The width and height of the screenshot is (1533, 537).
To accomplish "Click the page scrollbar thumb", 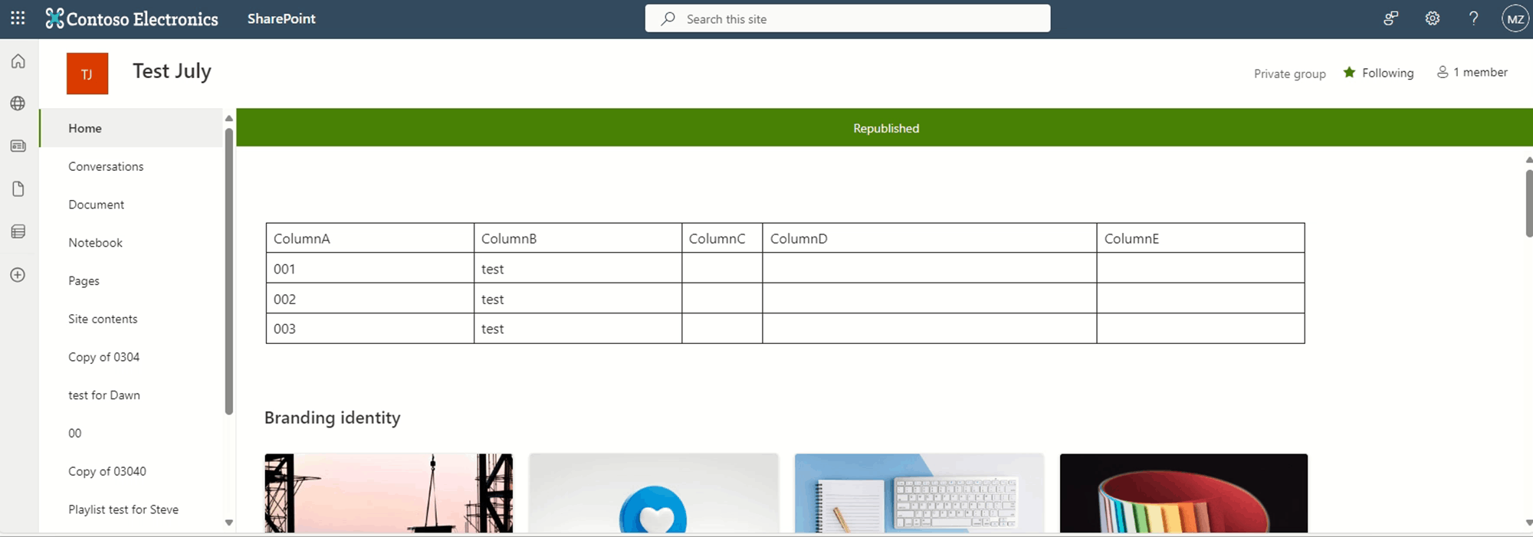I will click(1528, 203).
